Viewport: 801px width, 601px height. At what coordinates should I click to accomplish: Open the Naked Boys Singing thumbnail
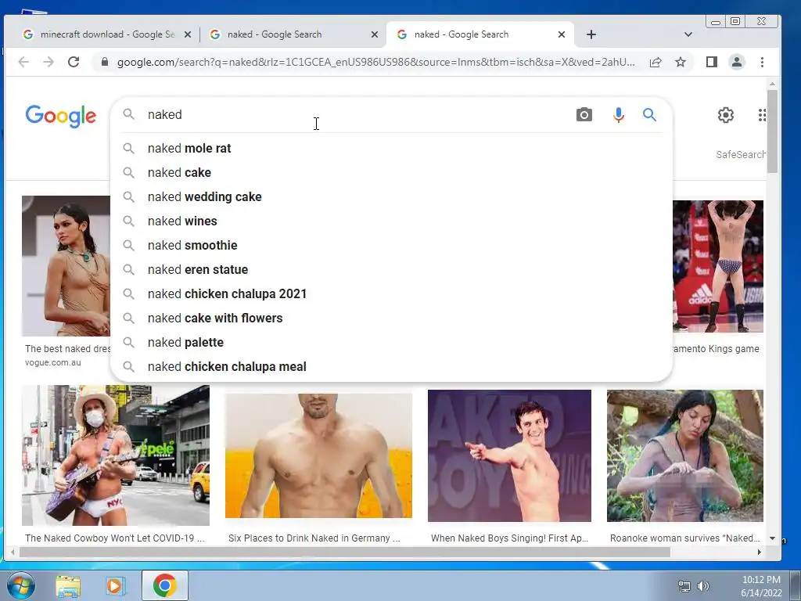tap(509, 456)
